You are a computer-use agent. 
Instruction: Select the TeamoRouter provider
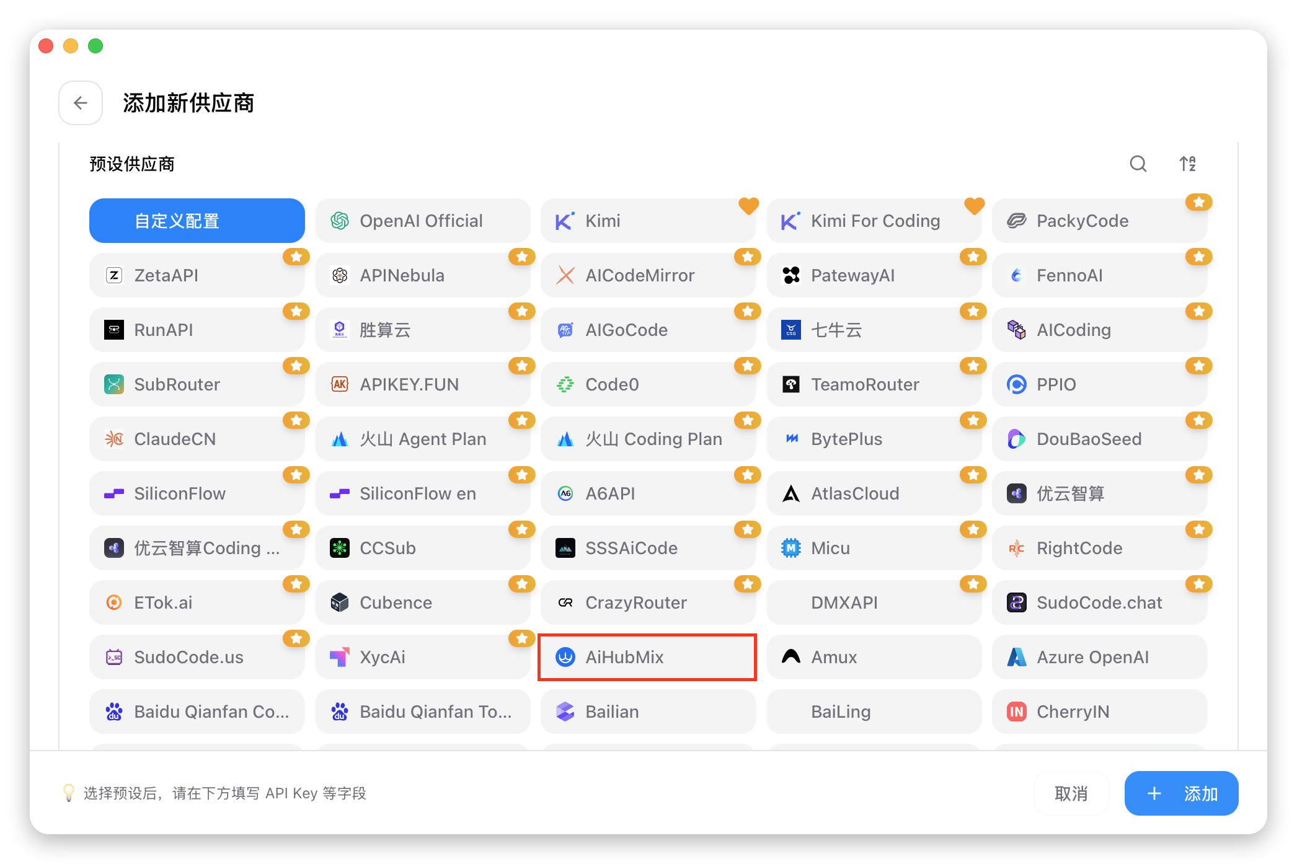[x=874, y=384]
